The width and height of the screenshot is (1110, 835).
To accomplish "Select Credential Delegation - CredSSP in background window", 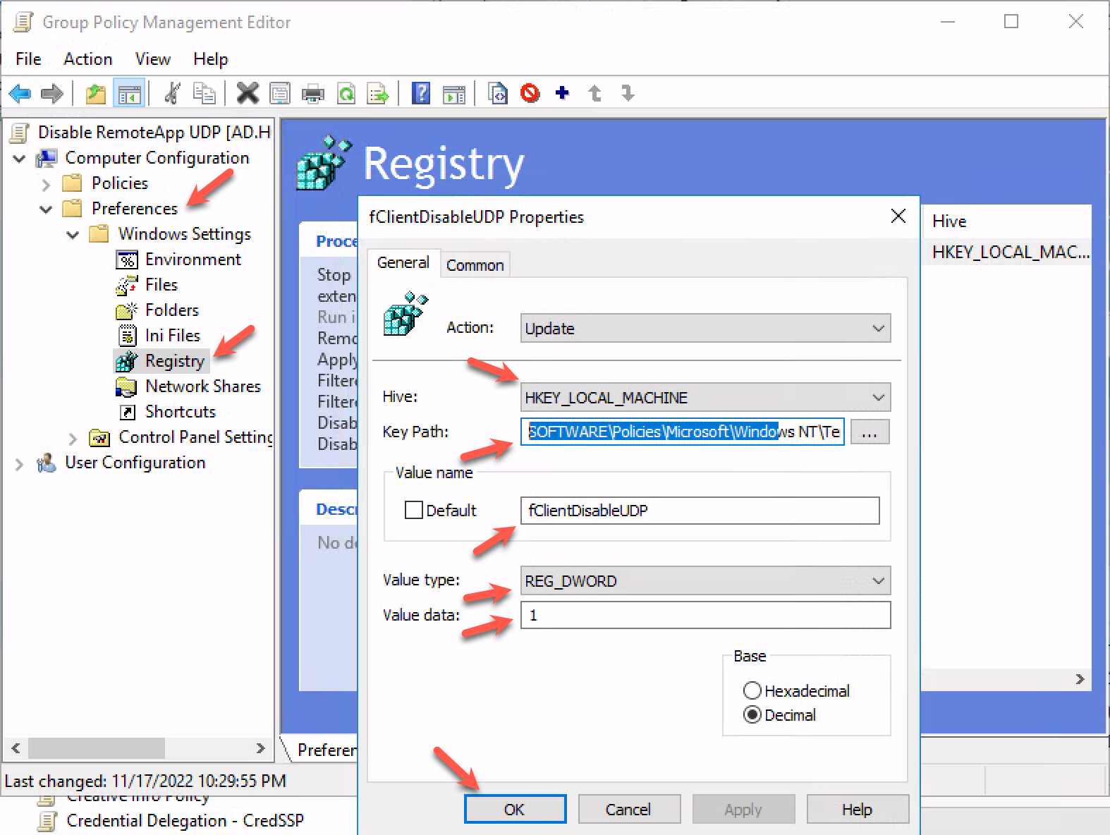I will coord(185,821).
